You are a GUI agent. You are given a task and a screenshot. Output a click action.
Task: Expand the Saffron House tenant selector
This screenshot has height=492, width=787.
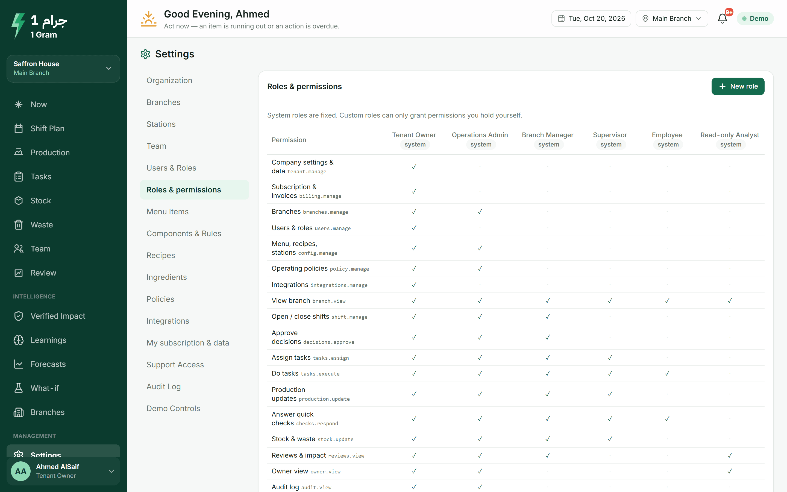point(63,68)
